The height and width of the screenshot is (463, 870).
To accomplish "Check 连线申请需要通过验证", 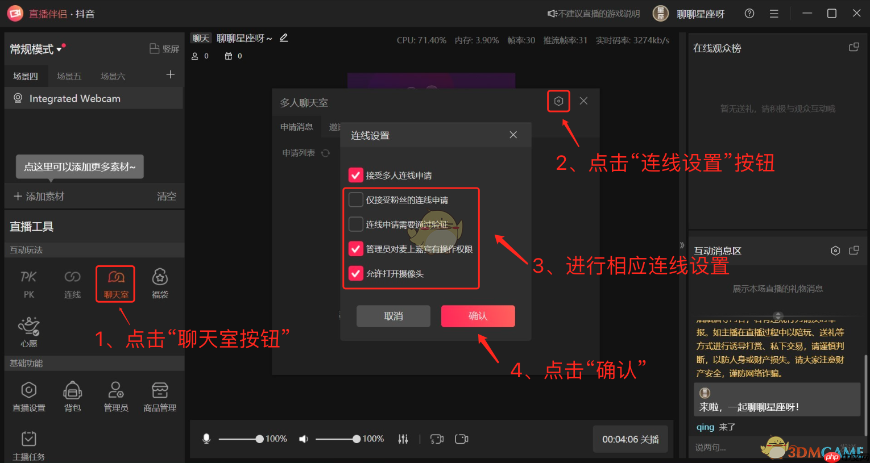I will pyautogui.click(x=356, y=224).
